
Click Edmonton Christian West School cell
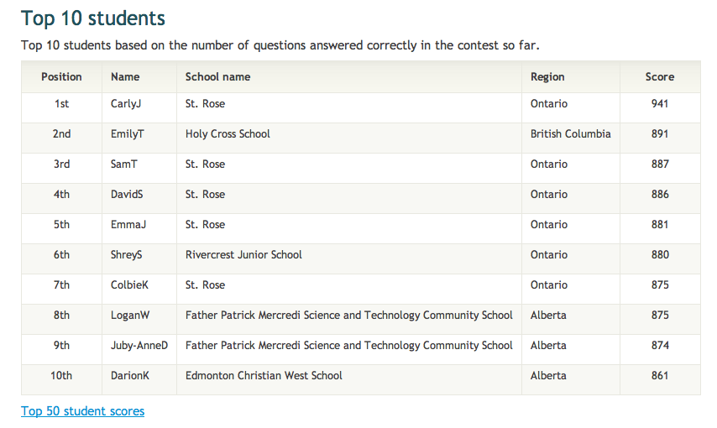pos(264,376)
